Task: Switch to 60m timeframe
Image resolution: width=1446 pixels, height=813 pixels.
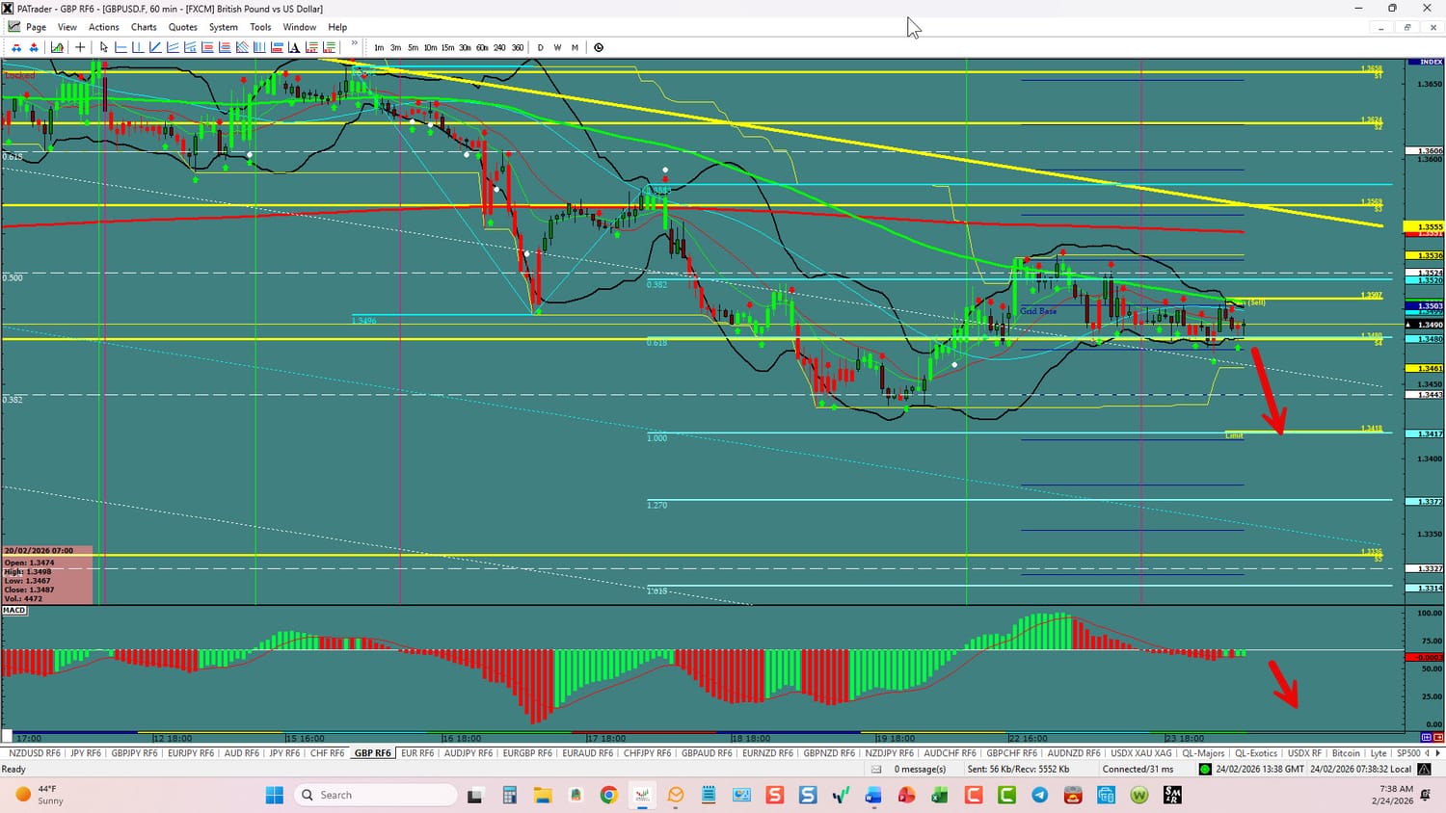Action: point(482,47)
